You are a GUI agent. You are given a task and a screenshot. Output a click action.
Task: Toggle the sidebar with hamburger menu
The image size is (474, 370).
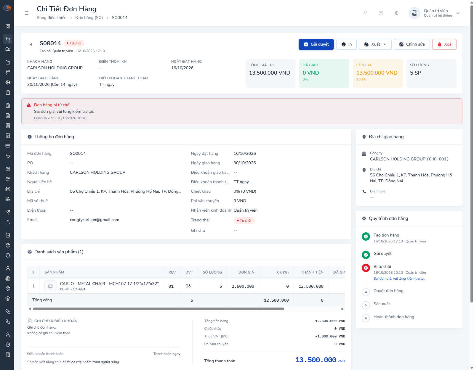27,13
